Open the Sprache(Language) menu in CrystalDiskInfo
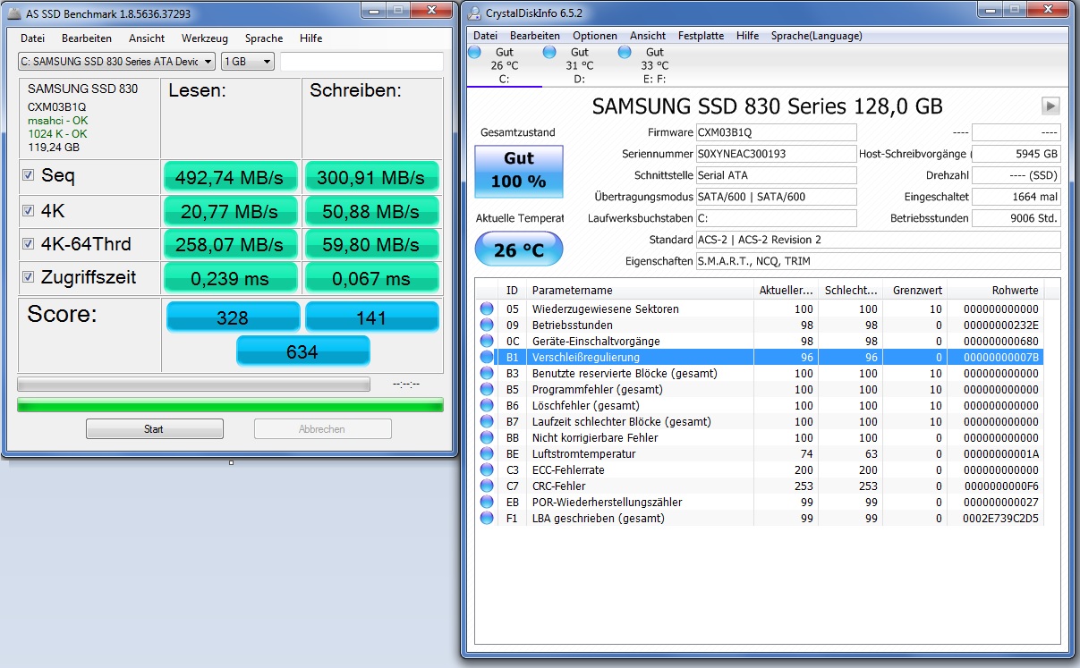Screen dimensions: 1080x668 point(817,36)
